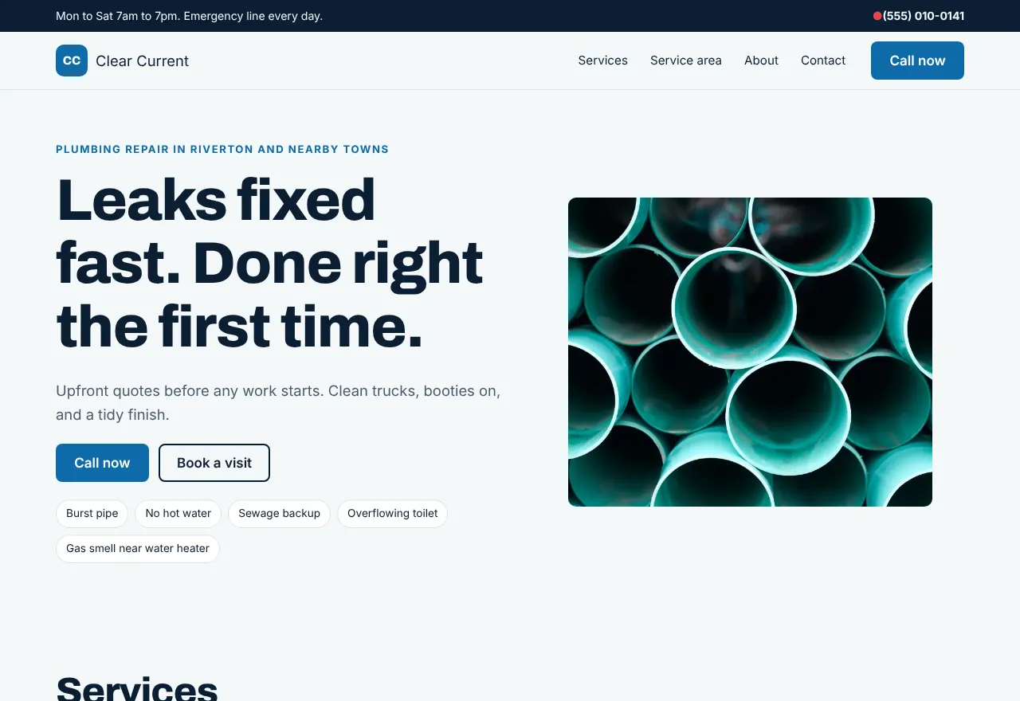Click the red status dot by phone number

tap(877, 16)
